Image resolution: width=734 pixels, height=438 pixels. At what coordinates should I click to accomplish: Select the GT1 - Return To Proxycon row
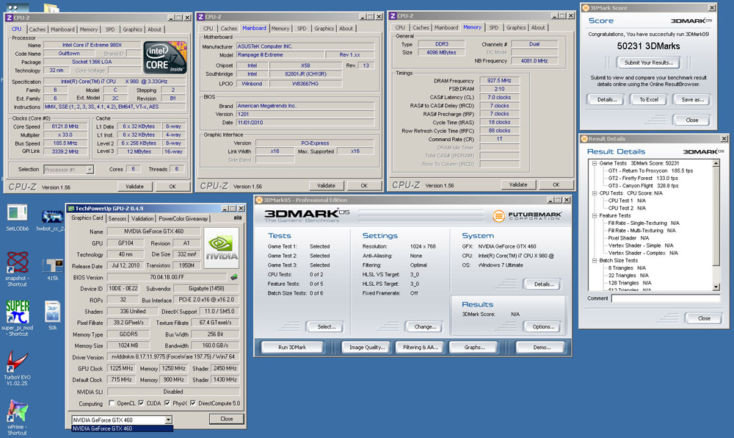tap(650, 171)
